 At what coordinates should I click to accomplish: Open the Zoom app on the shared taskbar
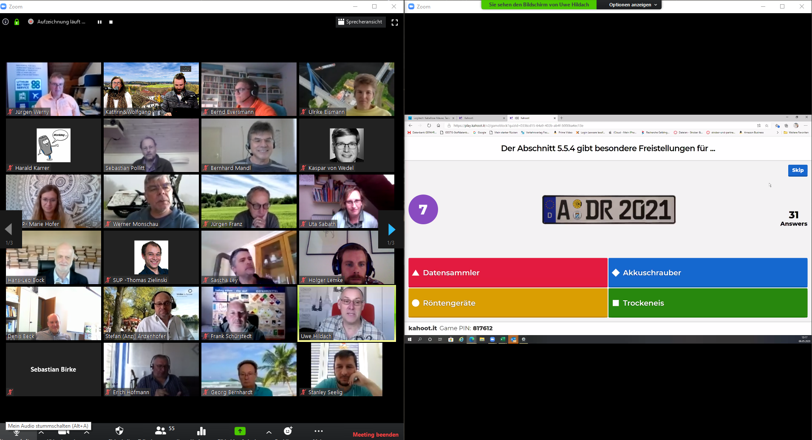(x=492, y=339)
